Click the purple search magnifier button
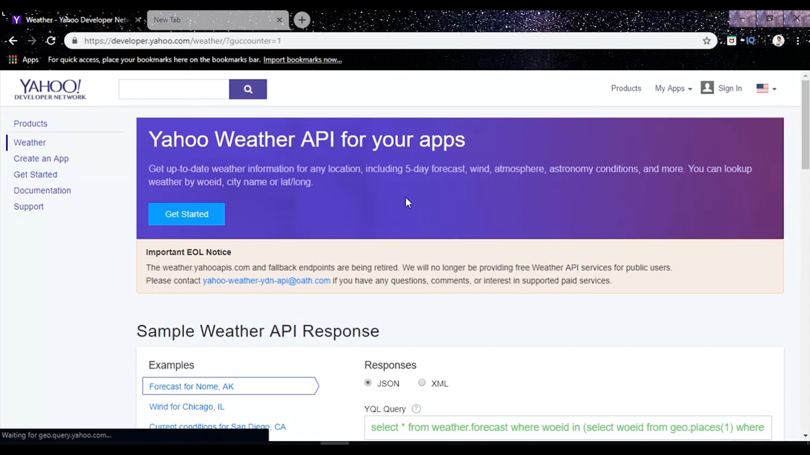 pos(248,89)
